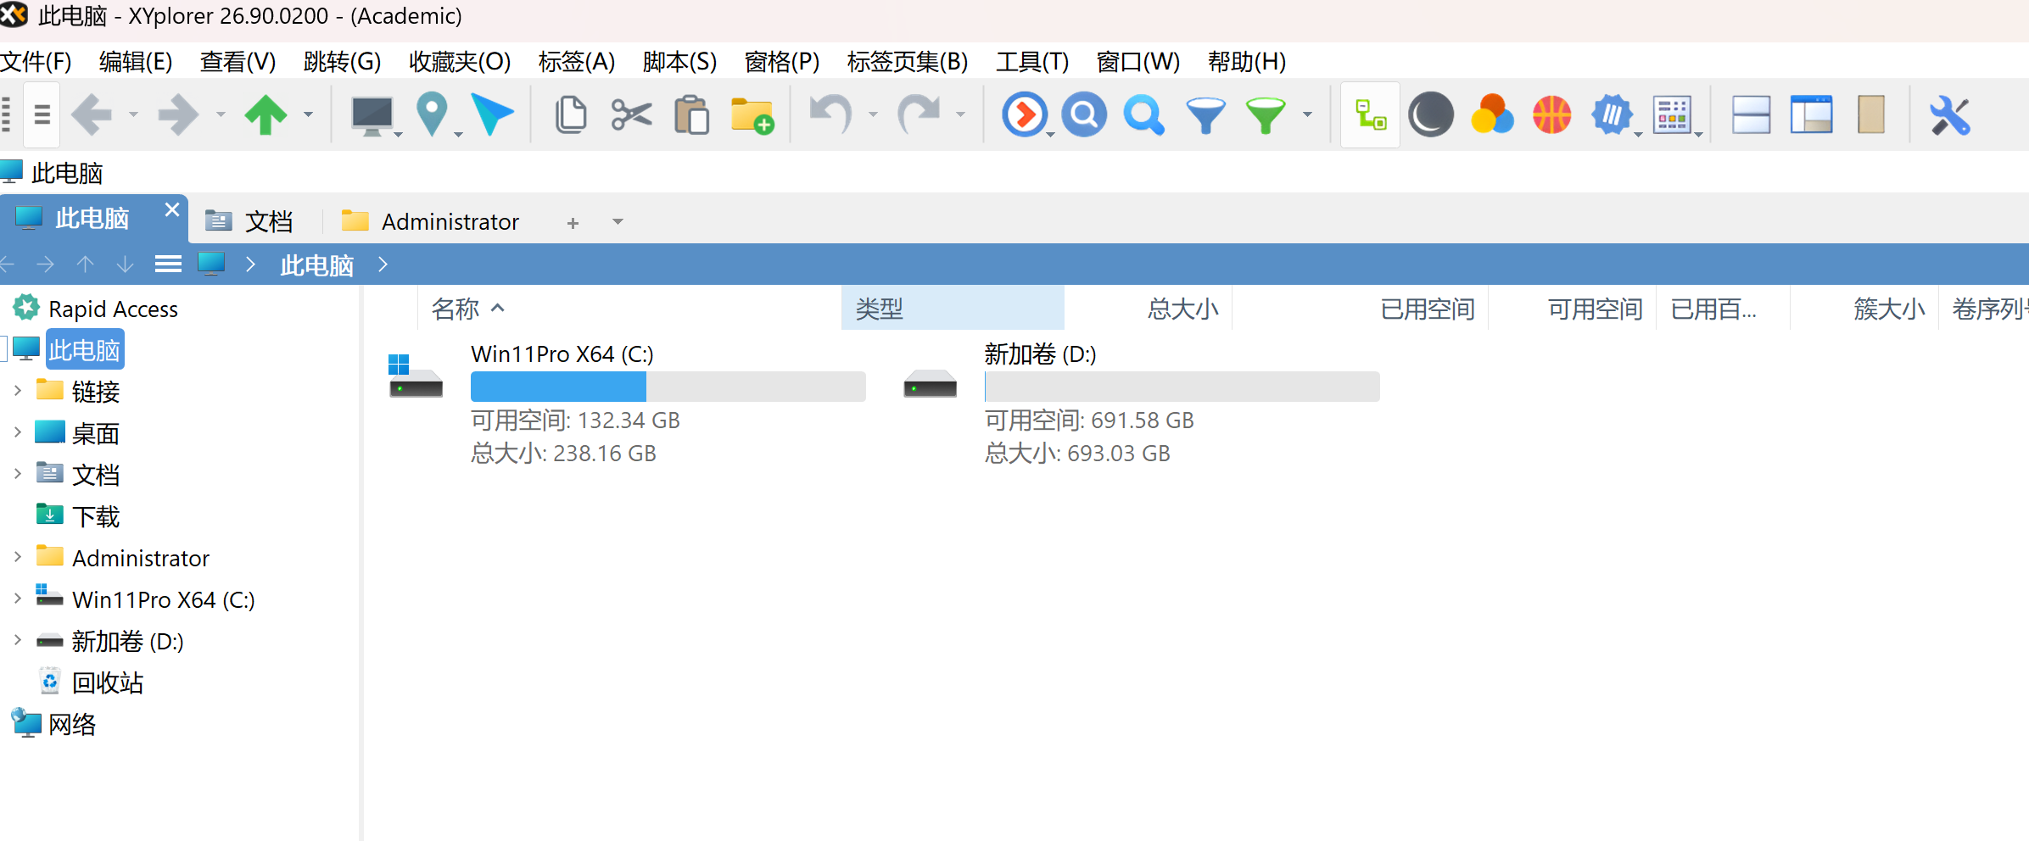Viewport: 2029px width, 841px height.
Task: Click 此电脑 breadcrumb in address bar
Action: point(316,265)
